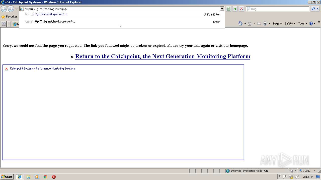The width and height of the screenshot is (321, 180).
Task: Toggle Compatibility View icon
Action: pos(228,9)
